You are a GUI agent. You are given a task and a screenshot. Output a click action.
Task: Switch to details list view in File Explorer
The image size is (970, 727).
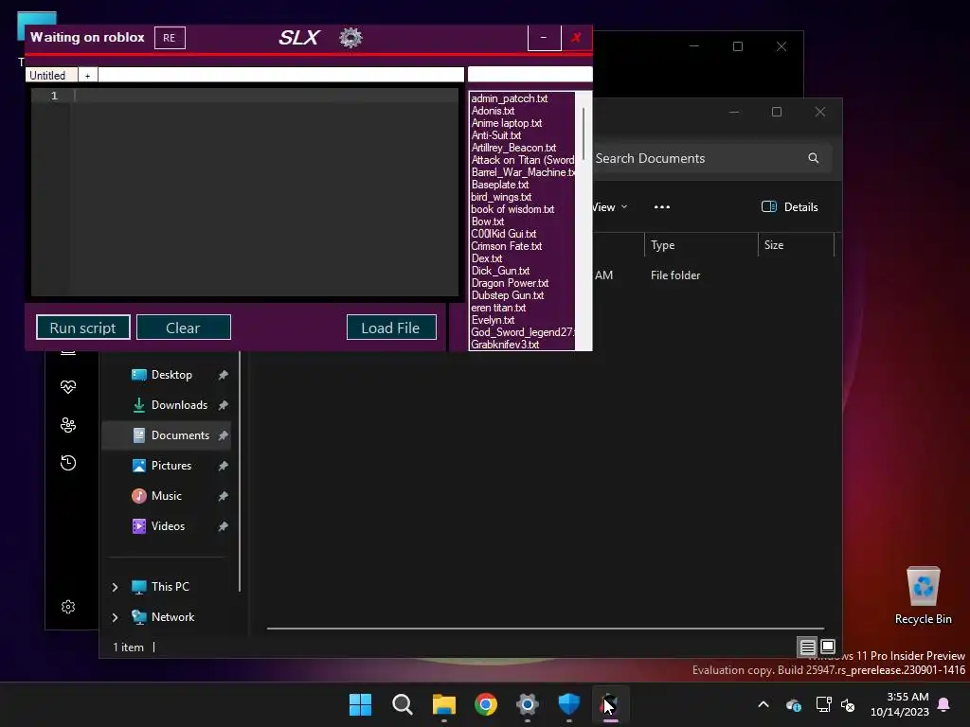807,647
